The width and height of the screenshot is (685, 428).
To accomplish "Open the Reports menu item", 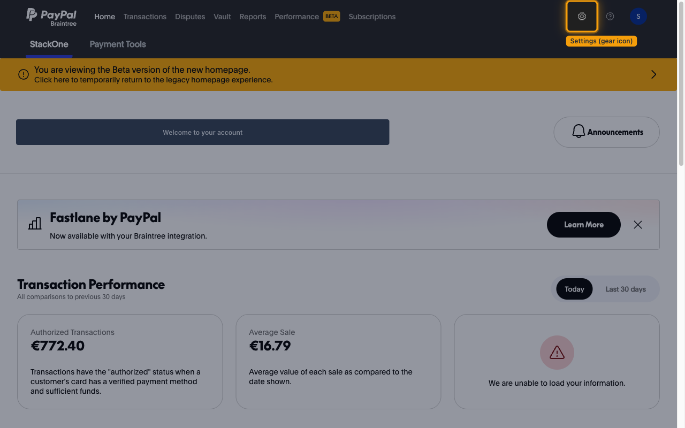I will point(253,17).
